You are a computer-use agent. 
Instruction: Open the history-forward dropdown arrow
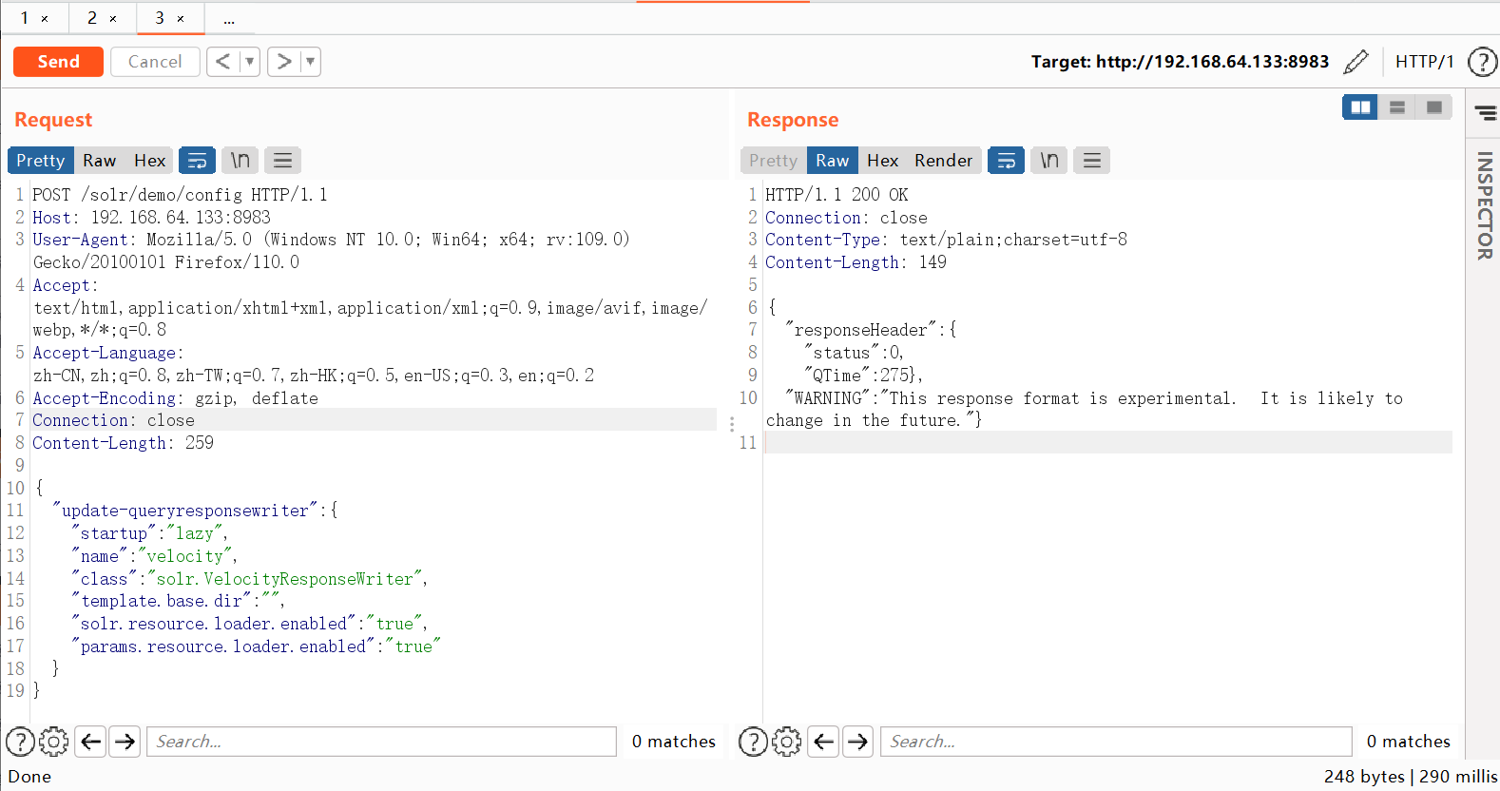(x=310, y=62)
